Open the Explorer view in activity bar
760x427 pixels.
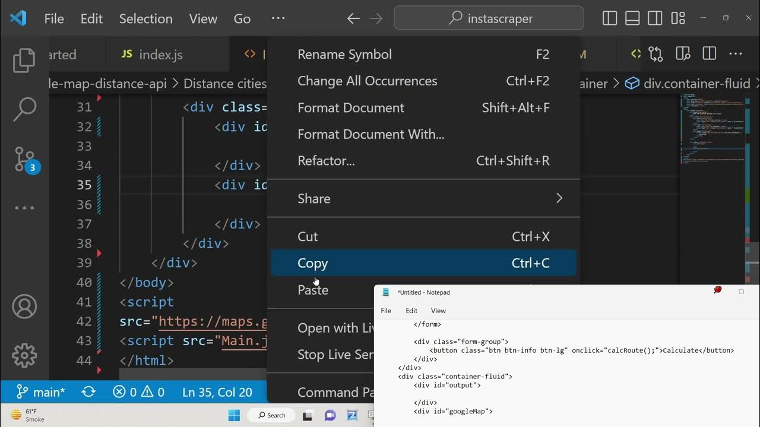(24, 60)
